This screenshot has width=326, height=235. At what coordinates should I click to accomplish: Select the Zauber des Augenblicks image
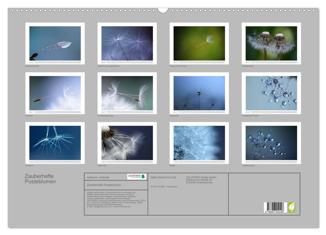point(127,43)
